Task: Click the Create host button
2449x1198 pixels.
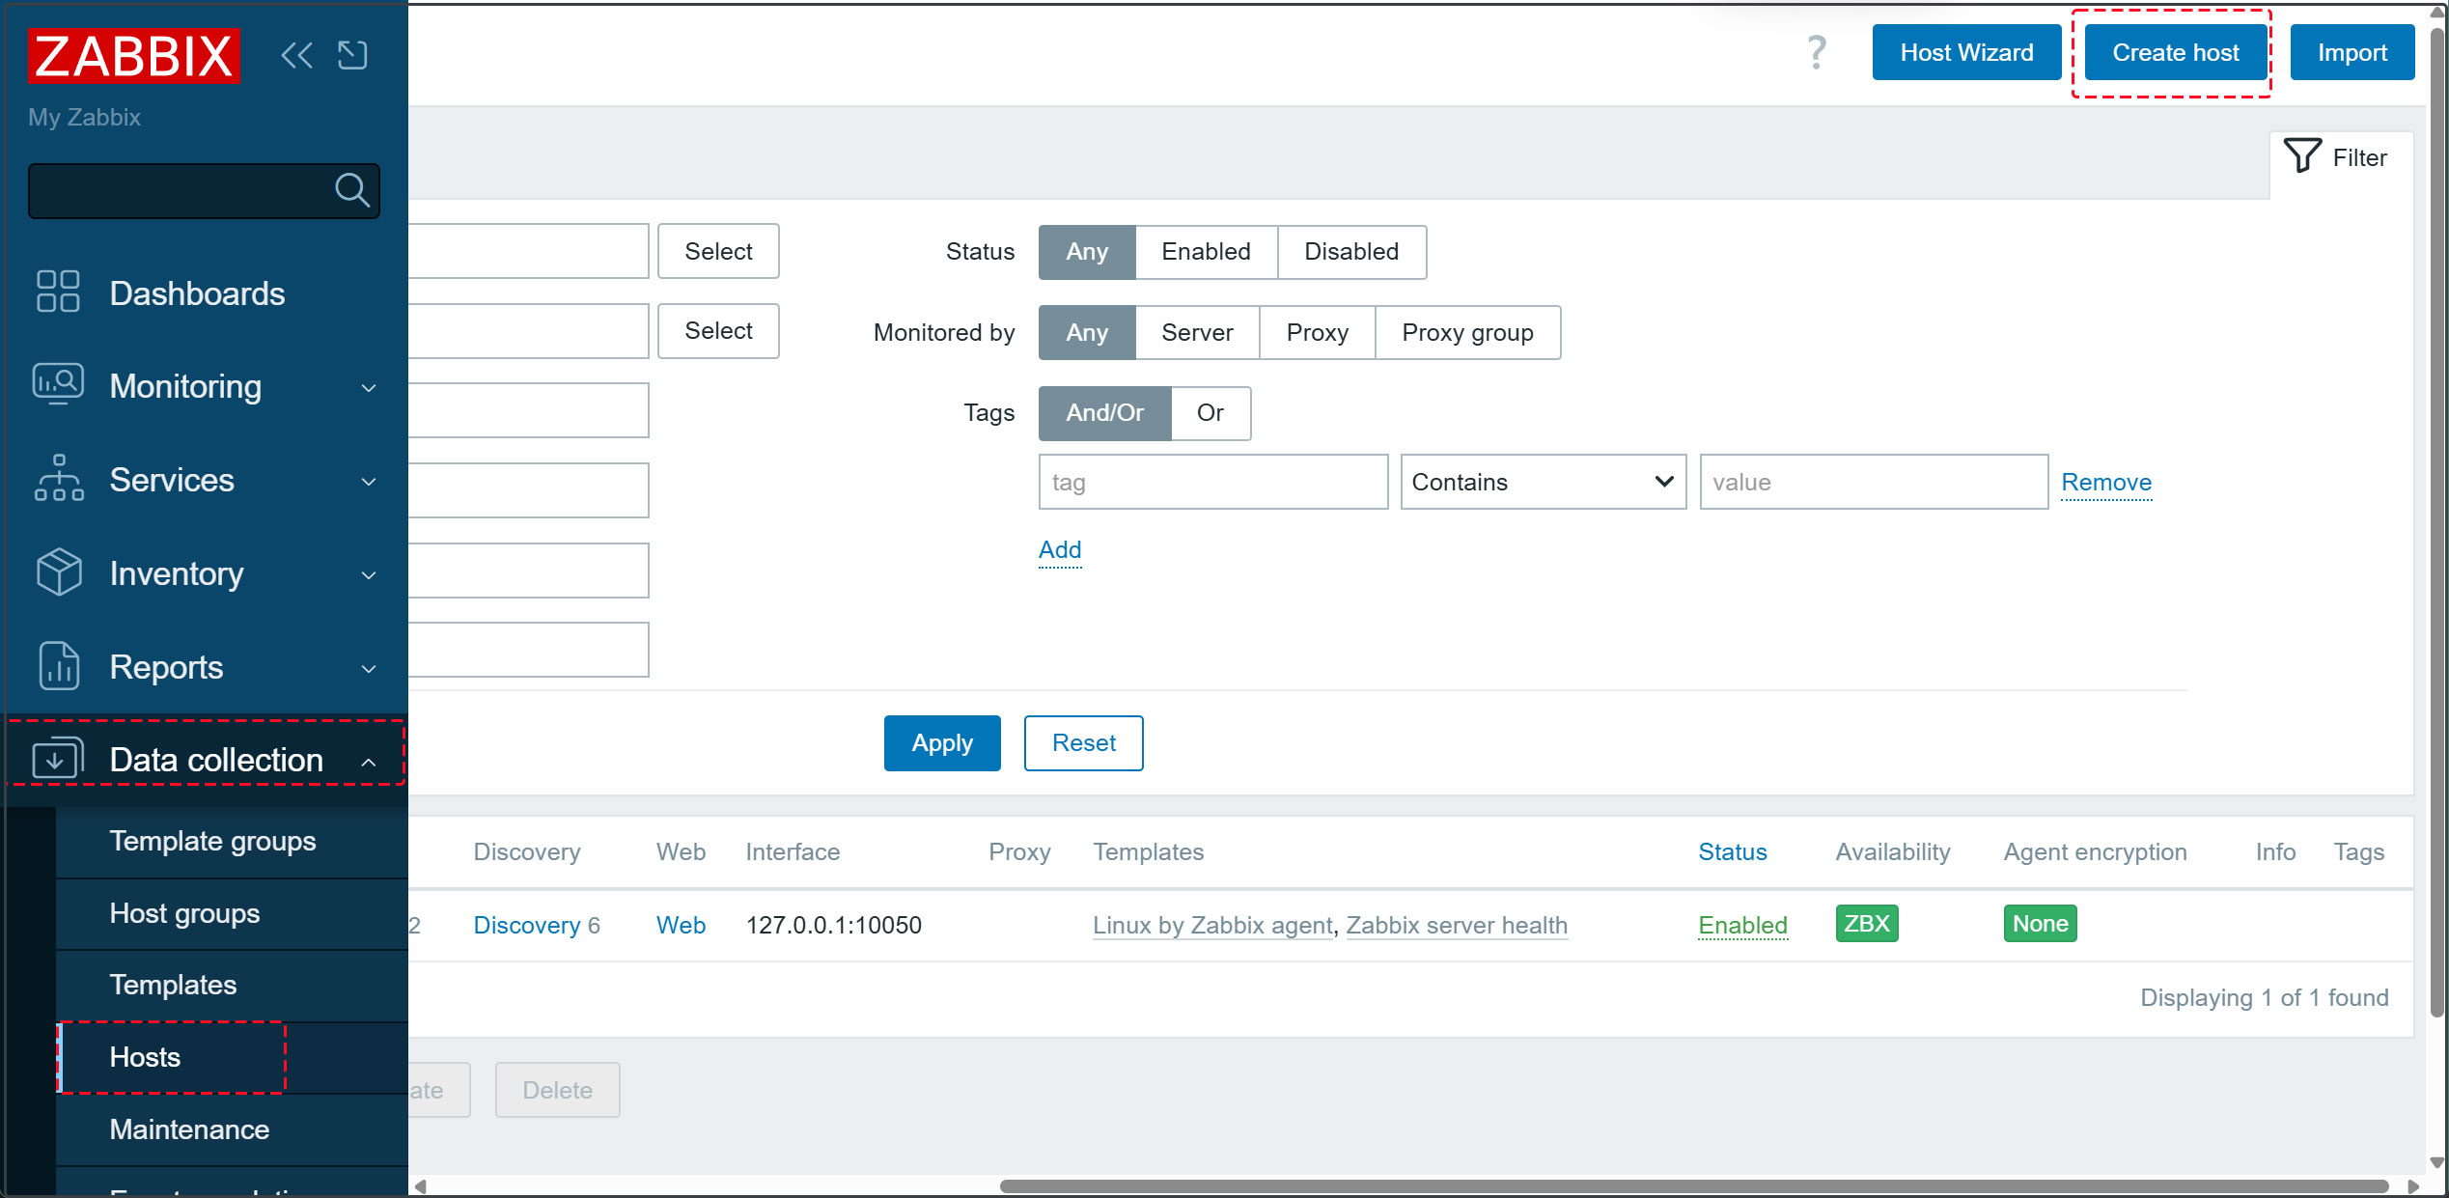Action: pos(2175,52)
